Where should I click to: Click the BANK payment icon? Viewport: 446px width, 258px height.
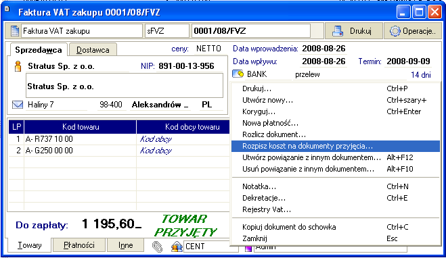tap(238, 74)
